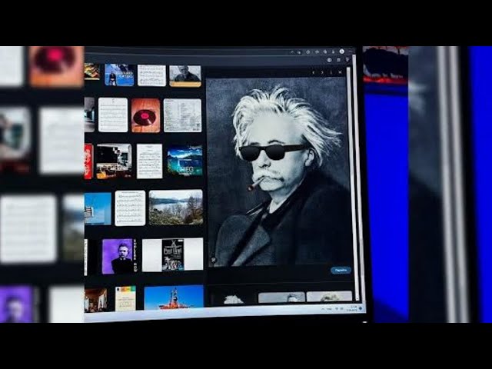This screenshot has height=369, width=492.
Task: Search the previewed image with Lens icon
Action: coord(214,260)
